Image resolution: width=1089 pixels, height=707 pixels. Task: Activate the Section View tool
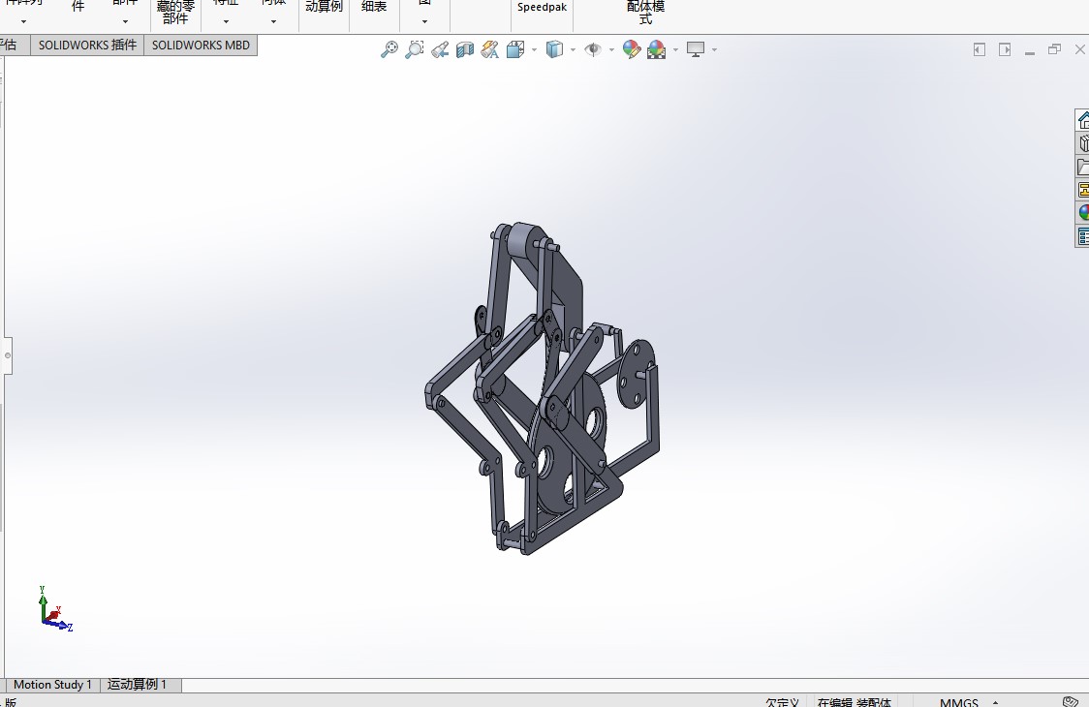[x=465, y=49]
